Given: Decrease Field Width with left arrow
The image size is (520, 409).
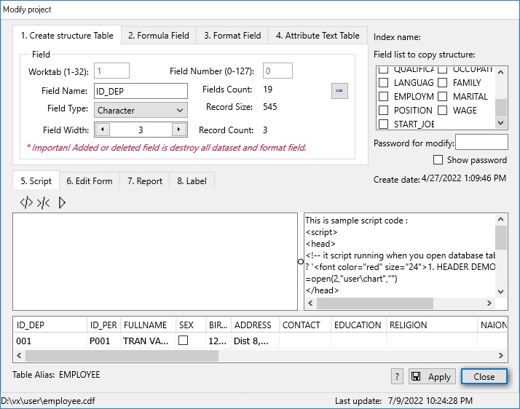Looking at the screenshot, I should coord(102,130).
